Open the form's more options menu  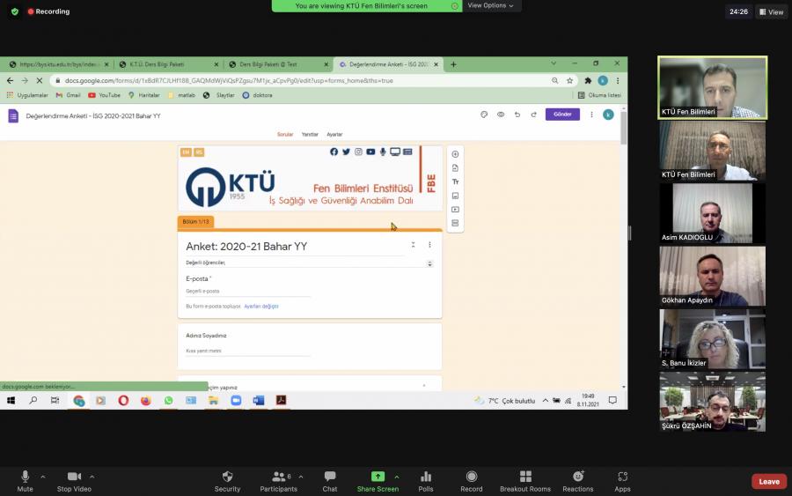coord(591,115)
